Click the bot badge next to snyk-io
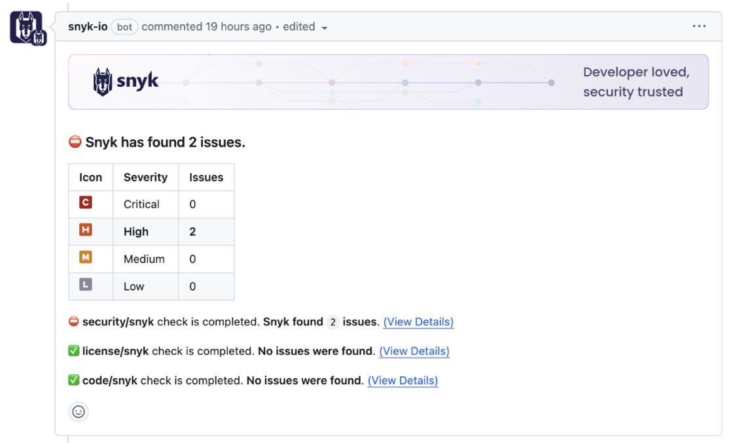733x443 pixels. [124, 27]
